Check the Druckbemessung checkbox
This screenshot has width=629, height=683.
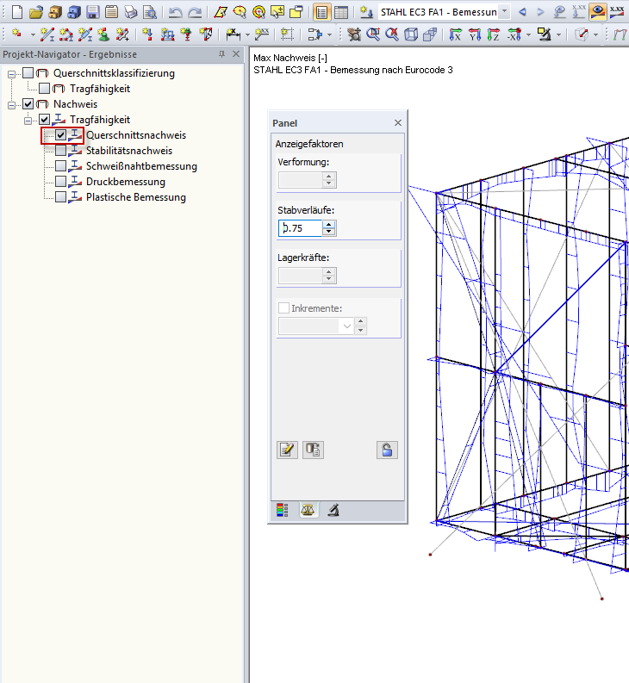click(60, 182)
